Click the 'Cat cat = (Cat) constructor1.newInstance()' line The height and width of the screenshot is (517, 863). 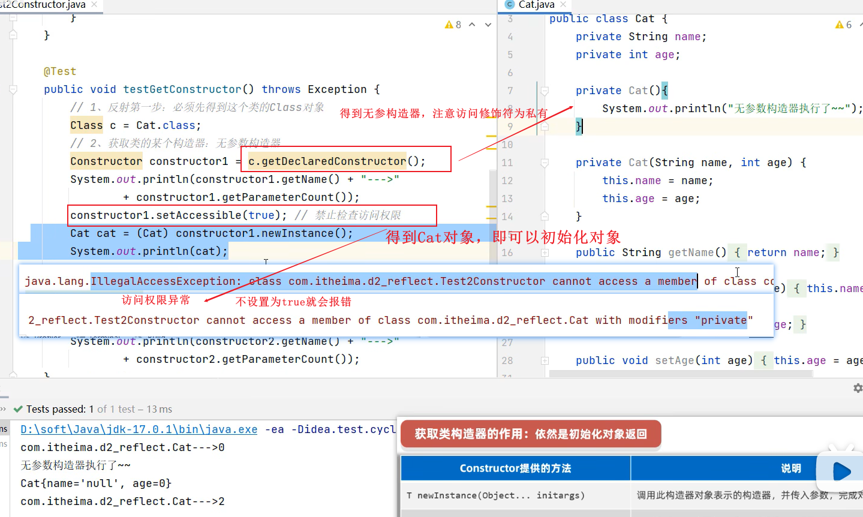(212, 233)
